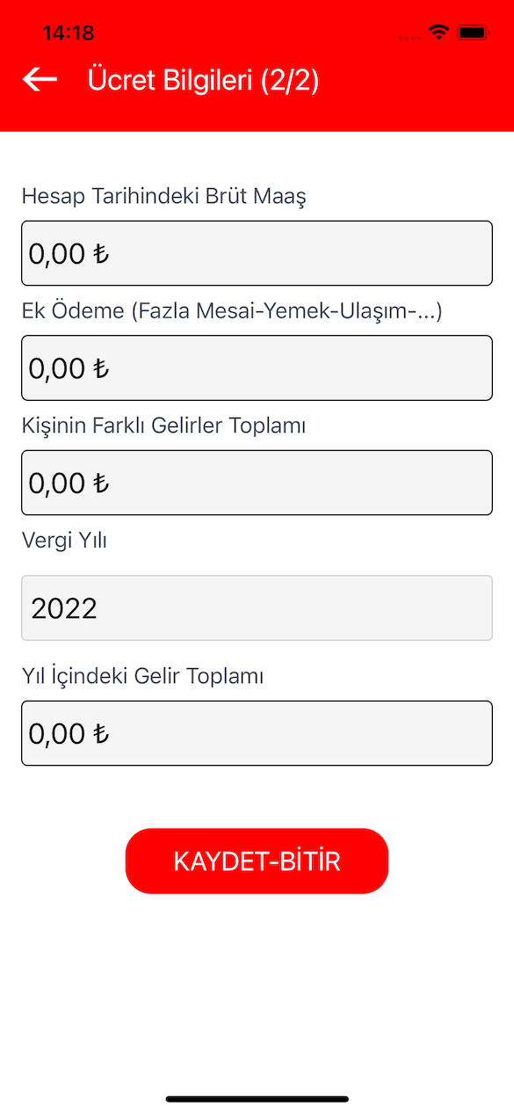Tap the Ek Ödeme (Fazla Mesai-Yemek-Ulaşım) label
This screenshot has height=1113, width=514.
[x=232, y=311]
